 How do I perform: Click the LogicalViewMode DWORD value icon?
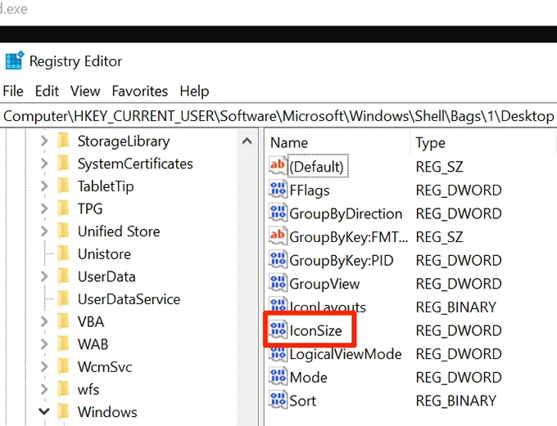click(x=278, y=353)
